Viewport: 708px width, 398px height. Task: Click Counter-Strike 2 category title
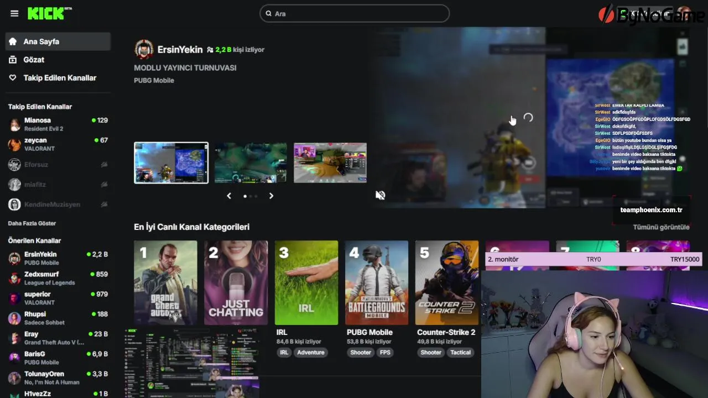point(446,332)
